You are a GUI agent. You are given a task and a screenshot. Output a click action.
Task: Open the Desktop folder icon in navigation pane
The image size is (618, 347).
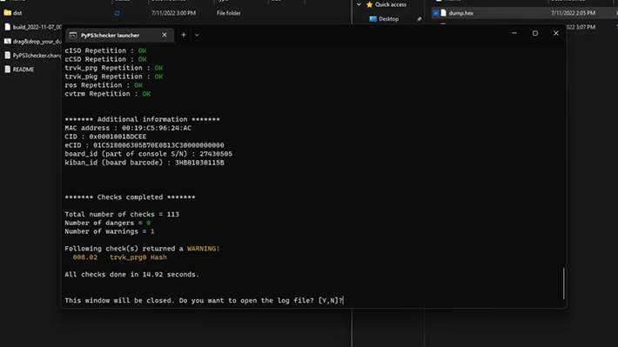click(373, 19)
